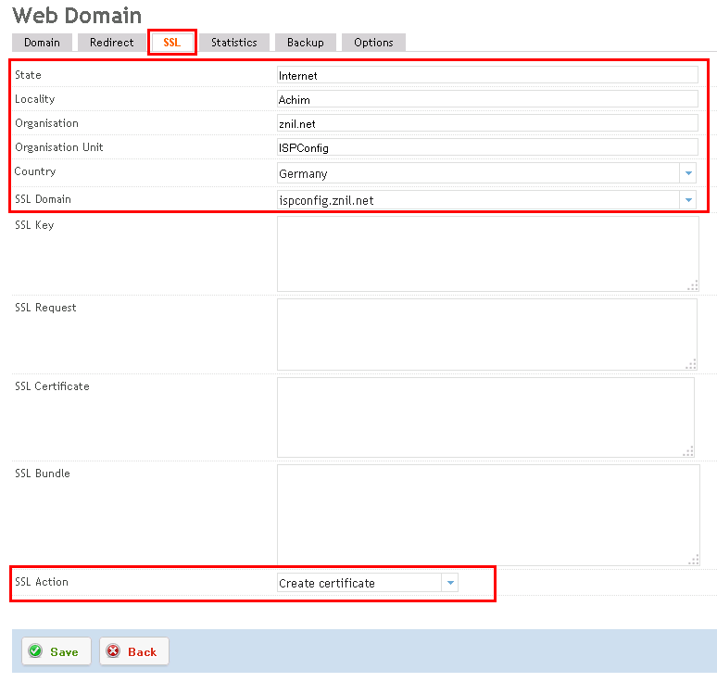Screen dimensions: 717x682
Task: Click into the State input field
Action: coord(486,75)
